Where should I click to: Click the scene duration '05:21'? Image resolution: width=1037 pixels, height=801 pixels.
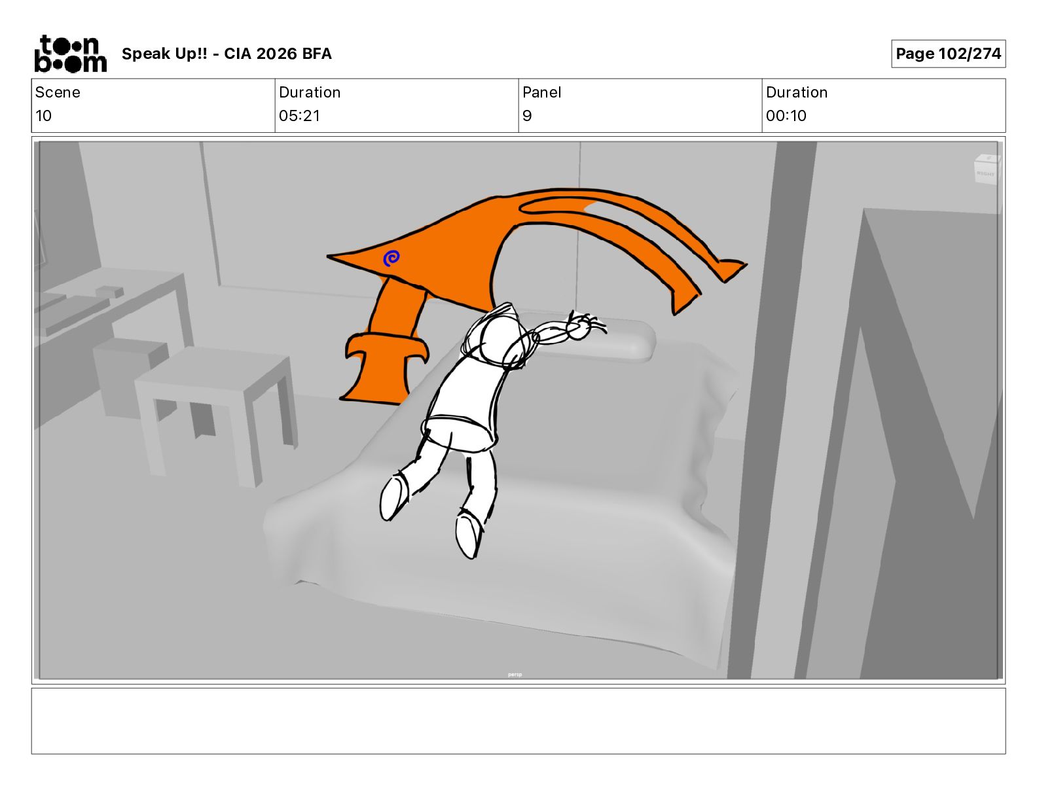[299, 116]
